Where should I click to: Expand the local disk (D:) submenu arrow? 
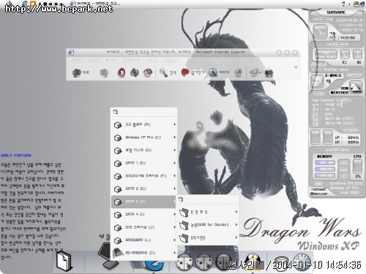coord(175,150)
